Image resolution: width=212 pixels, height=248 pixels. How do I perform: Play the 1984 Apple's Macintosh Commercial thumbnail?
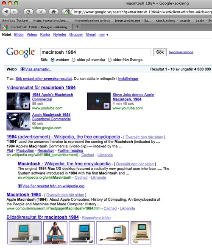tap(18, 101)
